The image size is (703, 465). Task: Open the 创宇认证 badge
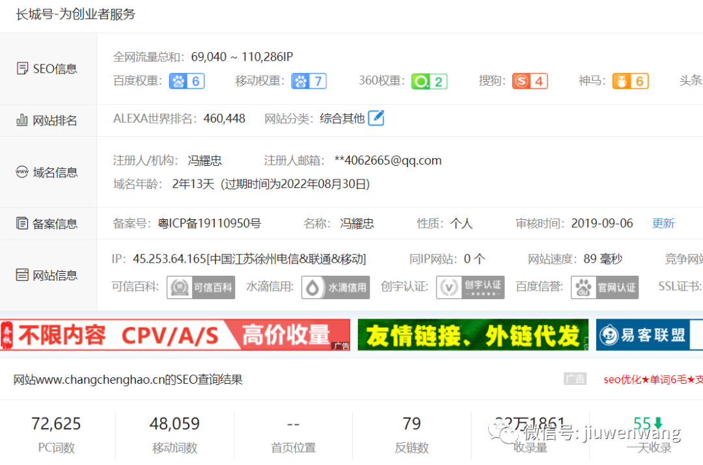(471, 287)
